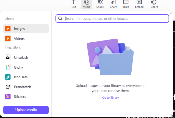Focus the image search field
Image resolution: width=175 pixels, height=118 pixels.
(112, 19)
